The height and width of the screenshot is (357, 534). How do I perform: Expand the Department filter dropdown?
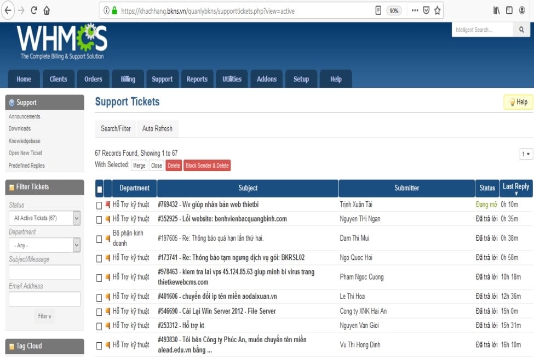44,245
